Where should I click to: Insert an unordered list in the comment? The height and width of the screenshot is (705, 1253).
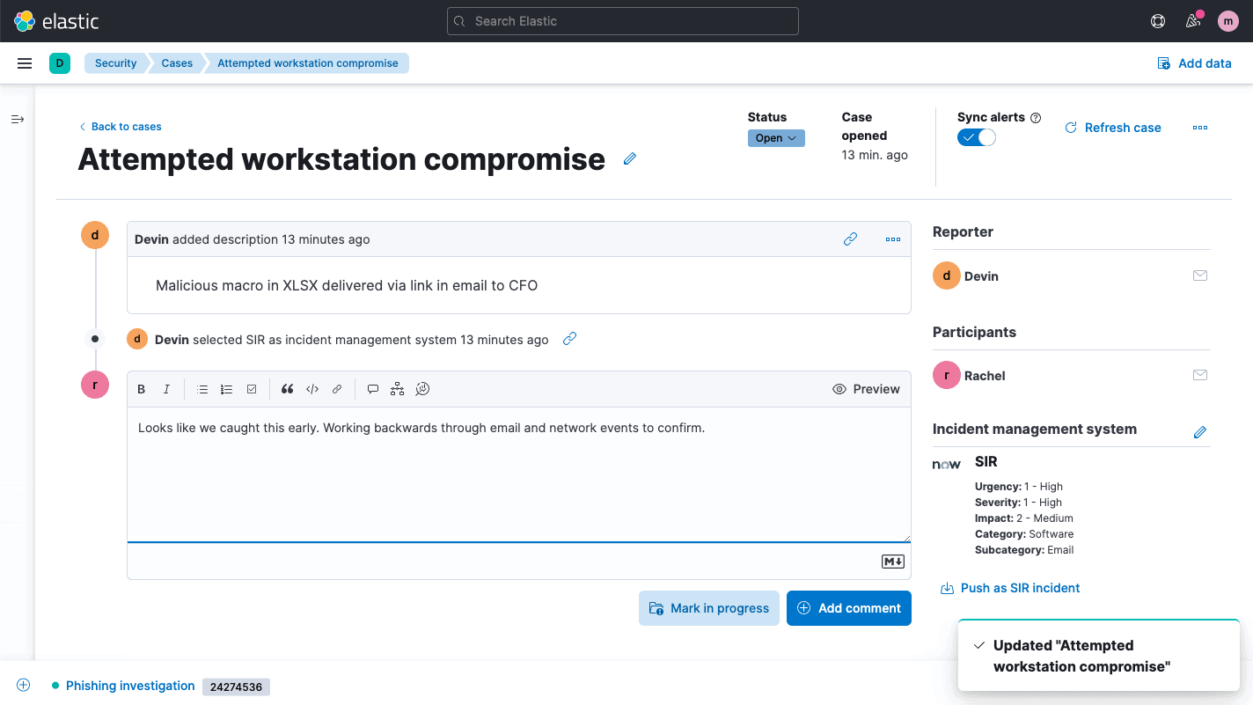(202, 388)
